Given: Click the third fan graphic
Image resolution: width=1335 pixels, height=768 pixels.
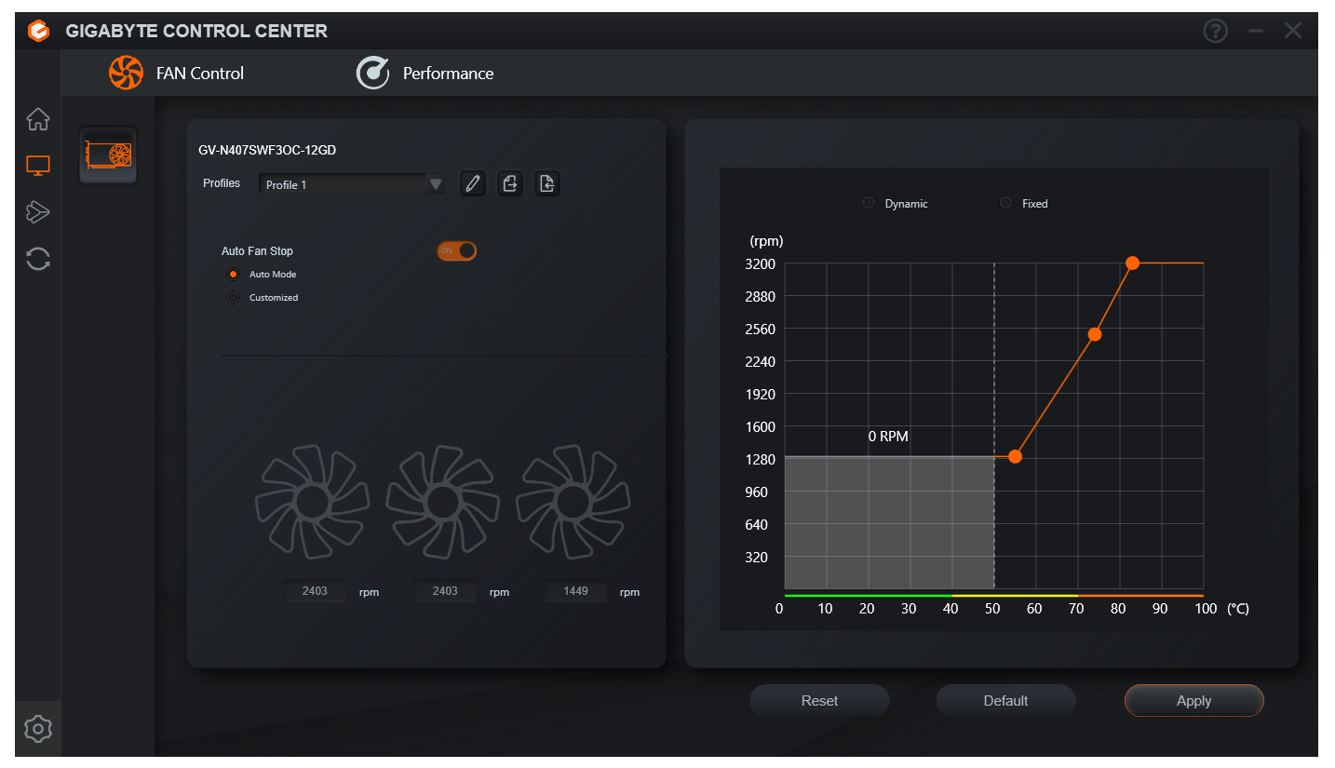Looking at the screenshot, I should (x=573, y=502).
